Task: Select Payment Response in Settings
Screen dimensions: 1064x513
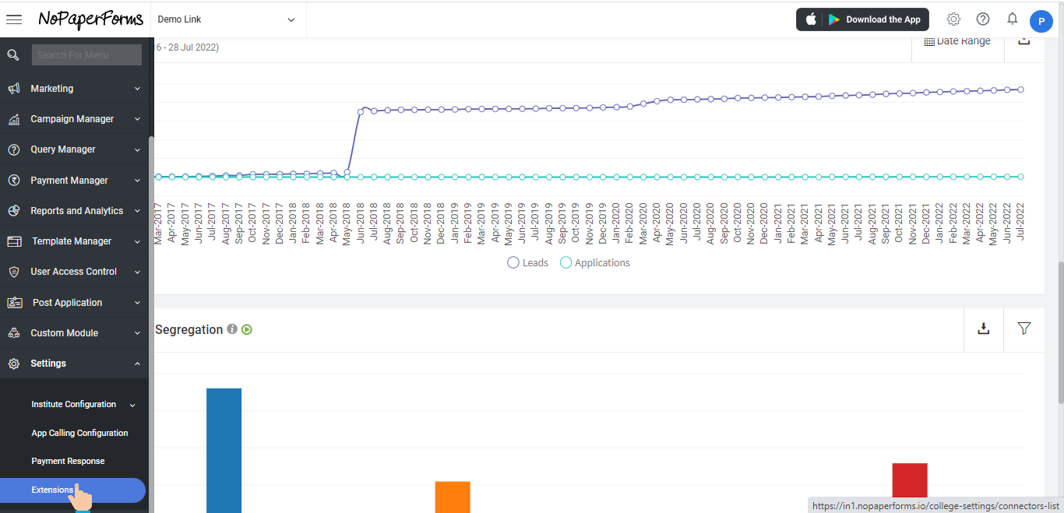Action: (68, 462)
